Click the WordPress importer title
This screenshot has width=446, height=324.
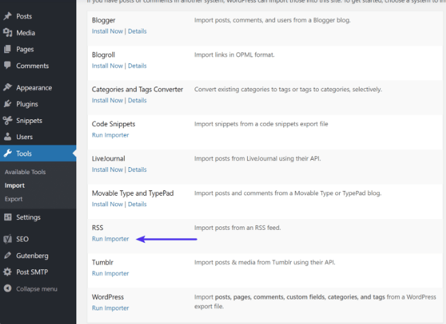point(108,297)
